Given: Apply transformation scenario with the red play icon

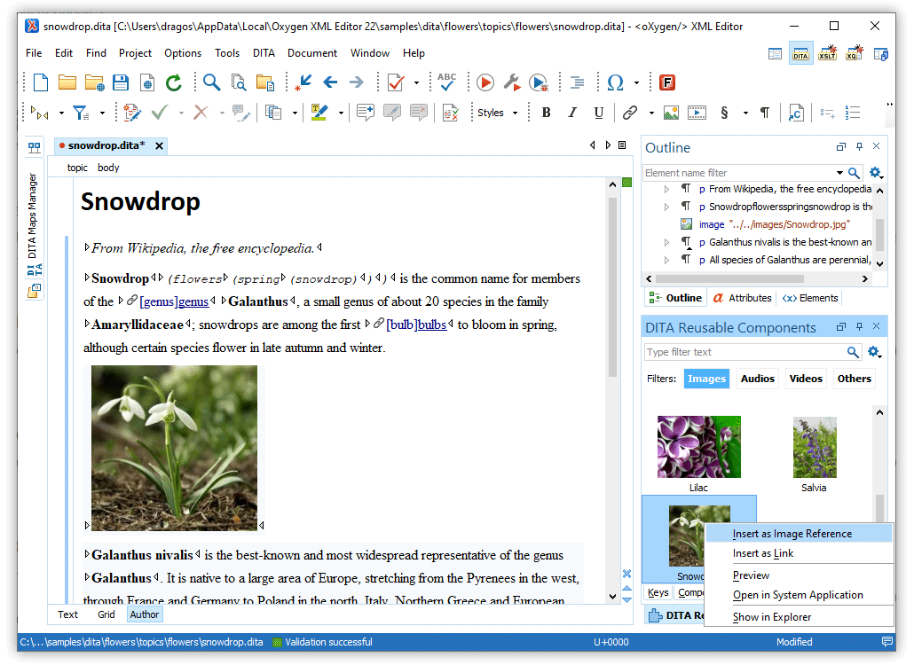Looking at the screenshot, I should (x=485, y=82).
